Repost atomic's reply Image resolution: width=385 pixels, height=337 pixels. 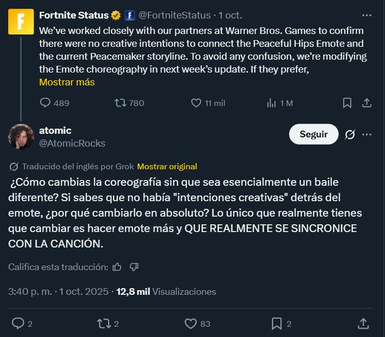coord(104,323)
